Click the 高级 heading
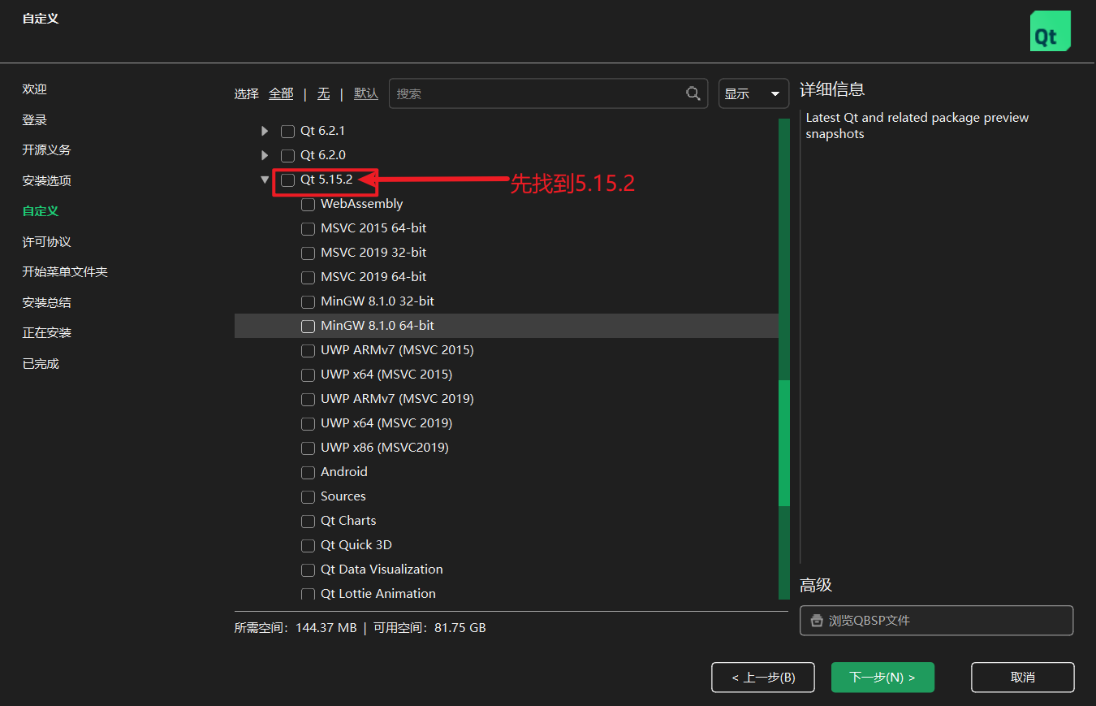Screen dimensions: 1096x706 (816, 585)
